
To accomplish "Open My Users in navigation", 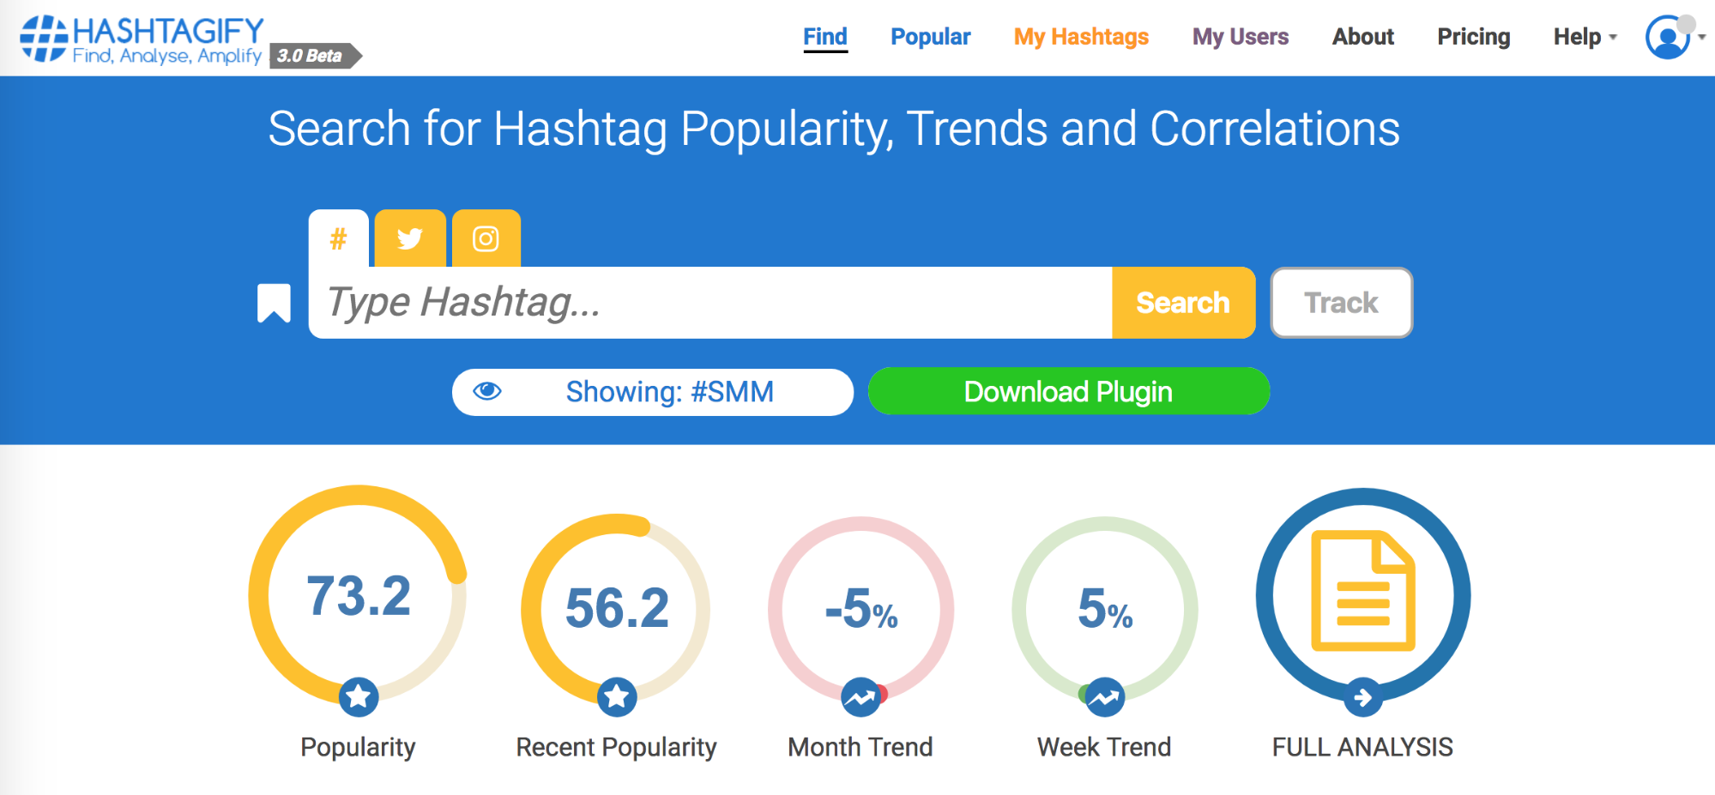I will (x=1240, y=37).
